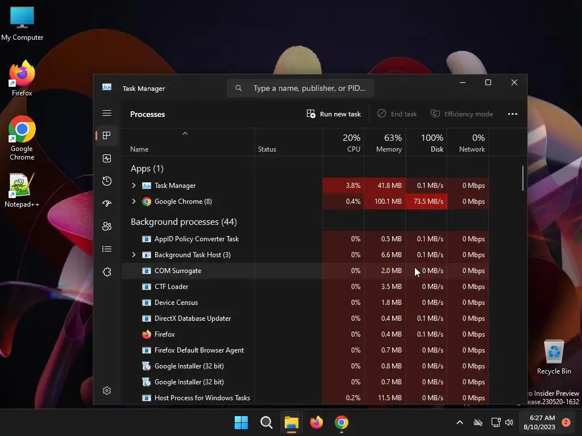Open the Performance page in sidebar
This screenshot has height=436, width=582.
[107, 158]
